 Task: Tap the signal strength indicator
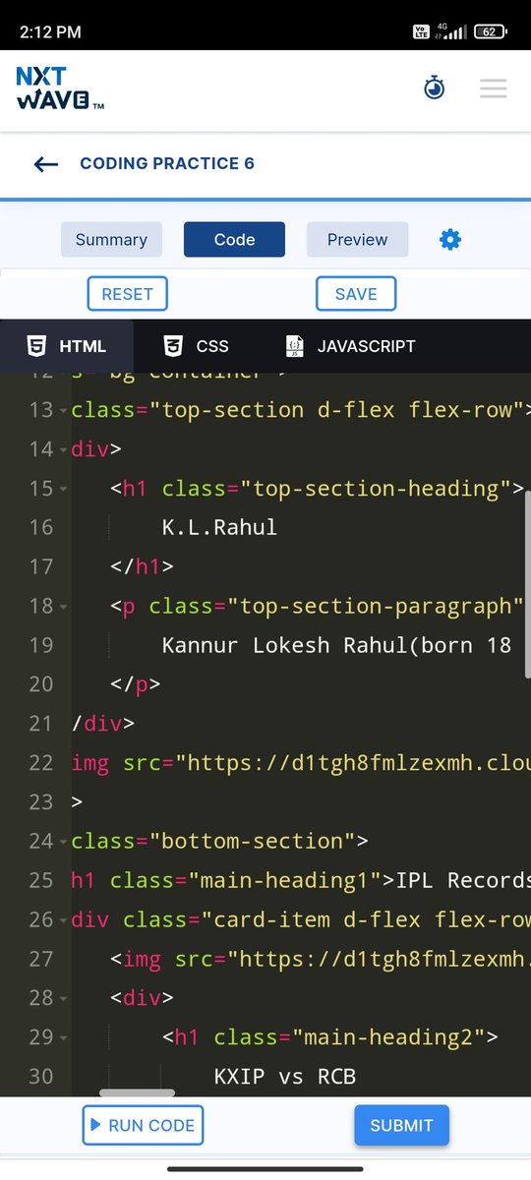click(x=452, y=31)
